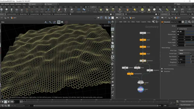
Task: Click the viewport help question mark icon
Action: [x=113, y=22]
